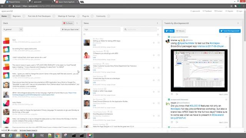The width and height of the screenshot is (246, 138).
Task: Like the insum GLOC18 tweet
Action: click(x=172, y=122)
